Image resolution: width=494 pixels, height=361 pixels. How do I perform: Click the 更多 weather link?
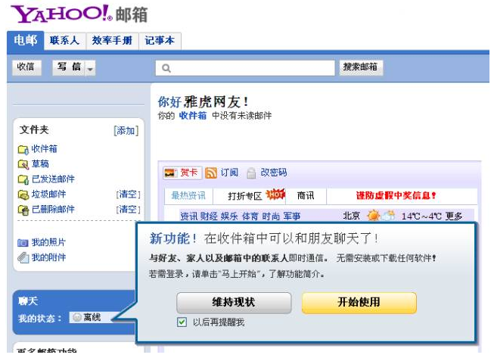coord(454,216)
